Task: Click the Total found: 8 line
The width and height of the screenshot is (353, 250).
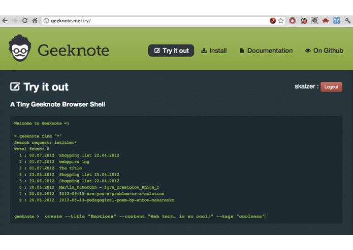Action: pyautogui.click(x=31, y=149)
